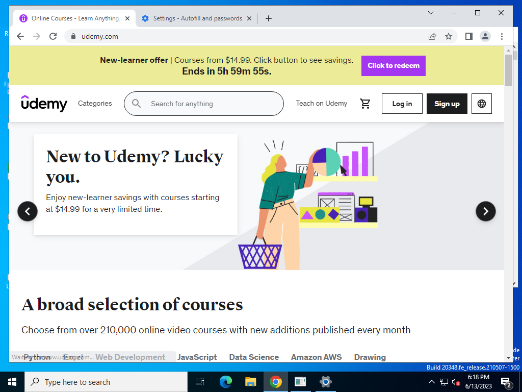Open the Chrome side panel
522x392 pixels.
tap(469, 36)
